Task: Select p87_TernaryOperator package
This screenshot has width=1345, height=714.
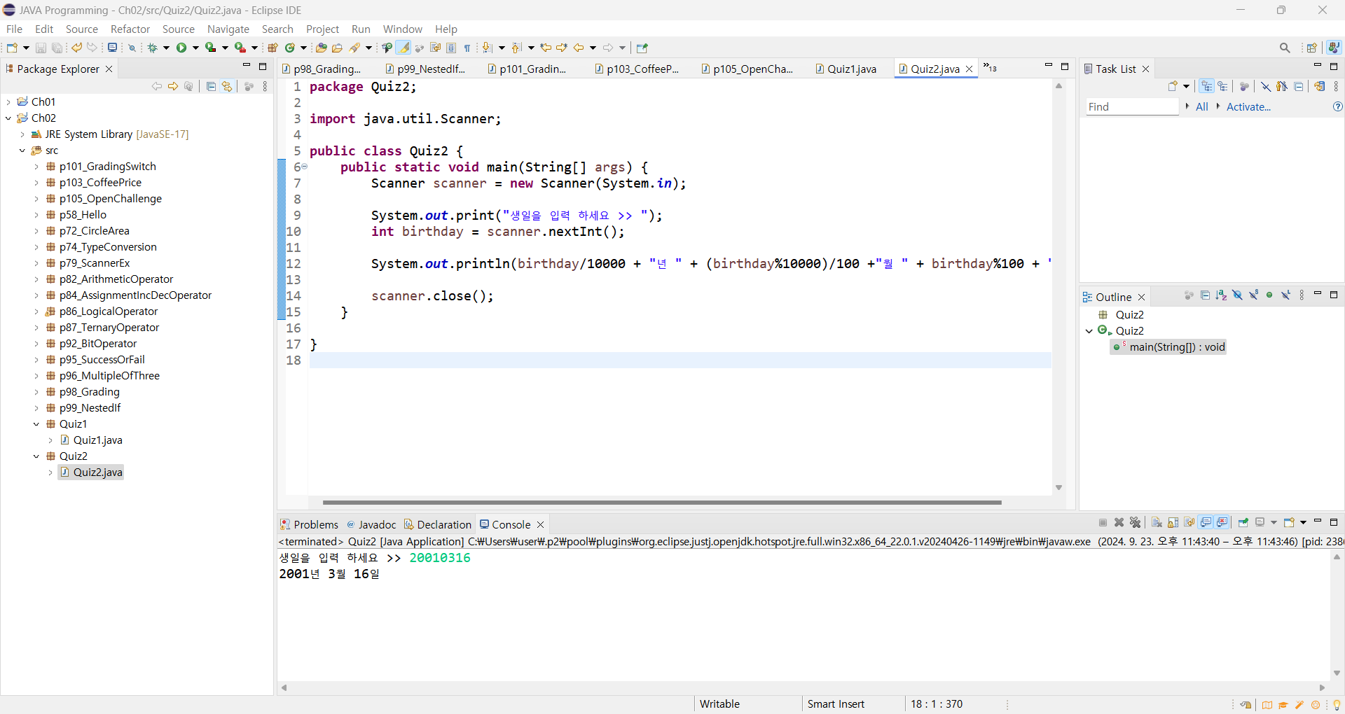Action: (x=109, y=328)
